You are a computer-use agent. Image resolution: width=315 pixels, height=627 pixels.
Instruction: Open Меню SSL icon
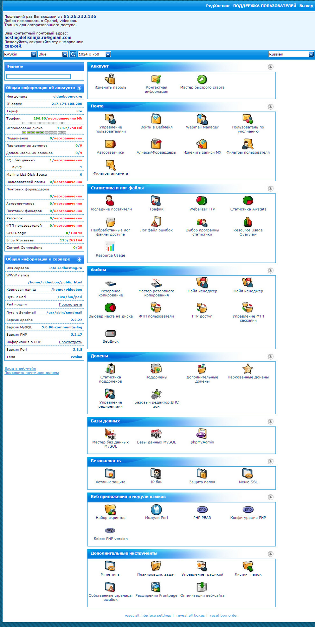248,474
